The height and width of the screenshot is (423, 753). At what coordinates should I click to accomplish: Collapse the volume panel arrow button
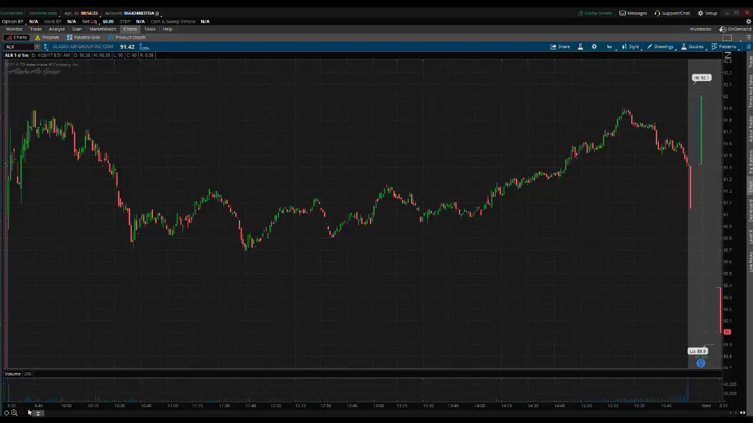click(x=38, y=413)
